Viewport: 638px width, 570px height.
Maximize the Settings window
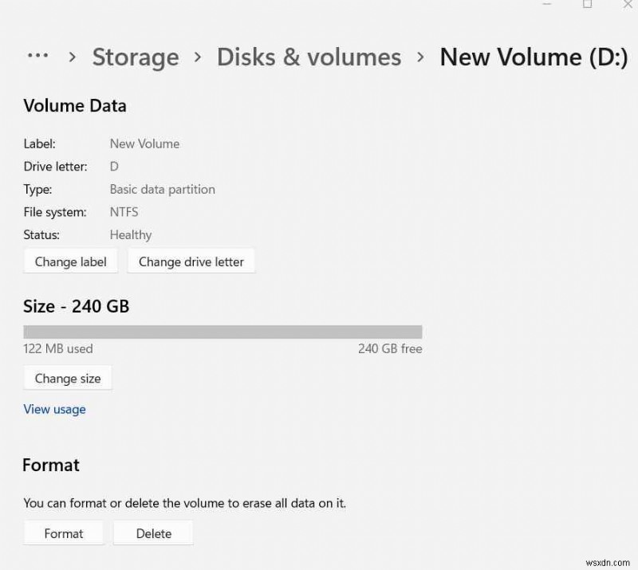(x=588, y=6)
